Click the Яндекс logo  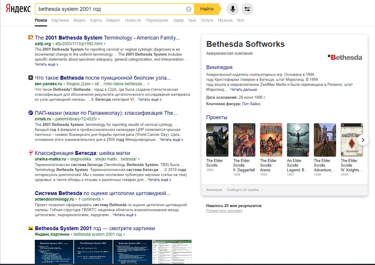[x=18, y=9]
